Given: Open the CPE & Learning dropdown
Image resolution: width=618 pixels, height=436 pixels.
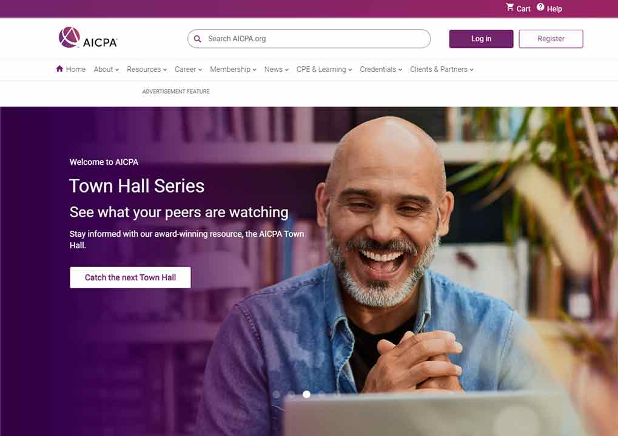Looking at the screenshot, I should [324, 69].
